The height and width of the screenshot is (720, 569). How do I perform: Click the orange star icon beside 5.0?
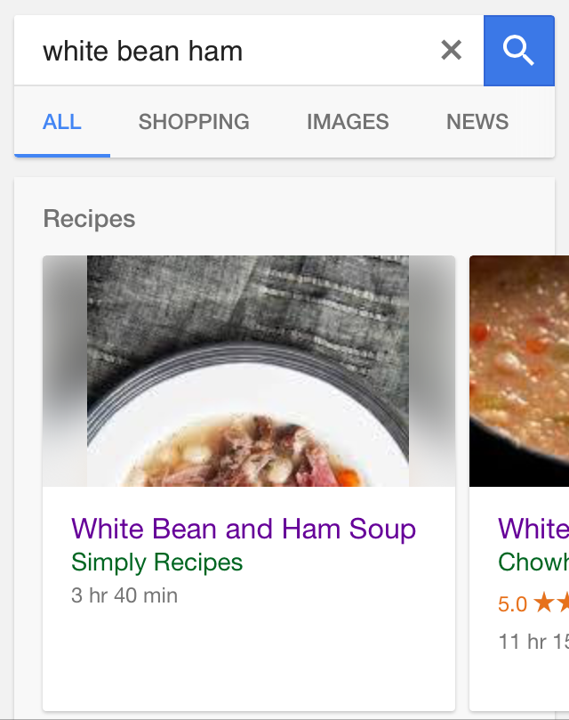pos(544,603)
